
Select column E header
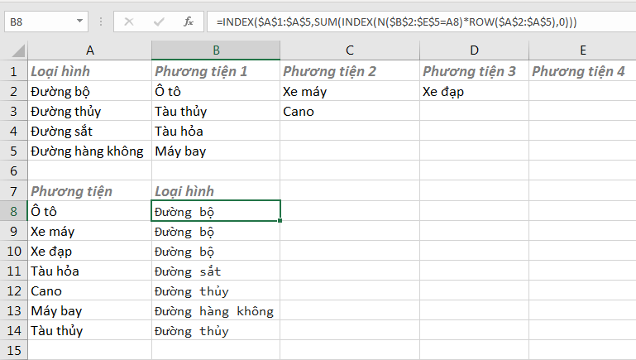[x=581, y=51]
